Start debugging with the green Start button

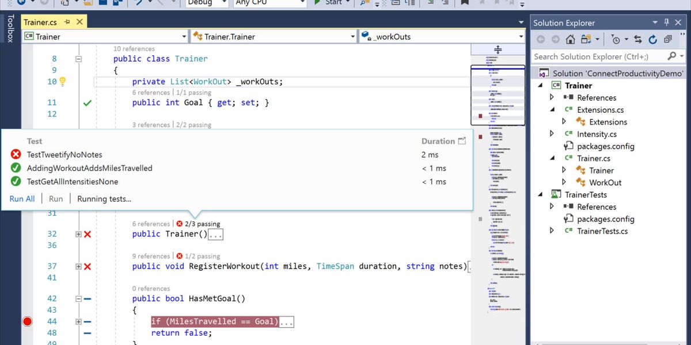tap(318, 3)
